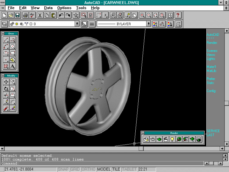Screen dimensions: 229x172
Task: Expand the BYLAYER linetype dropdown arrow
Action: coord(148,24)
